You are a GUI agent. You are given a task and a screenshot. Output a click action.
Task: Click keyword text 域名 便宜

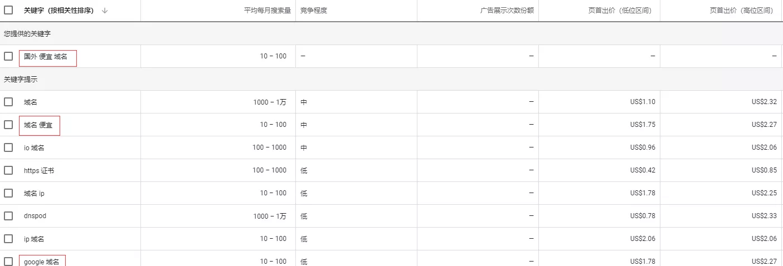(x=38, y=125)
